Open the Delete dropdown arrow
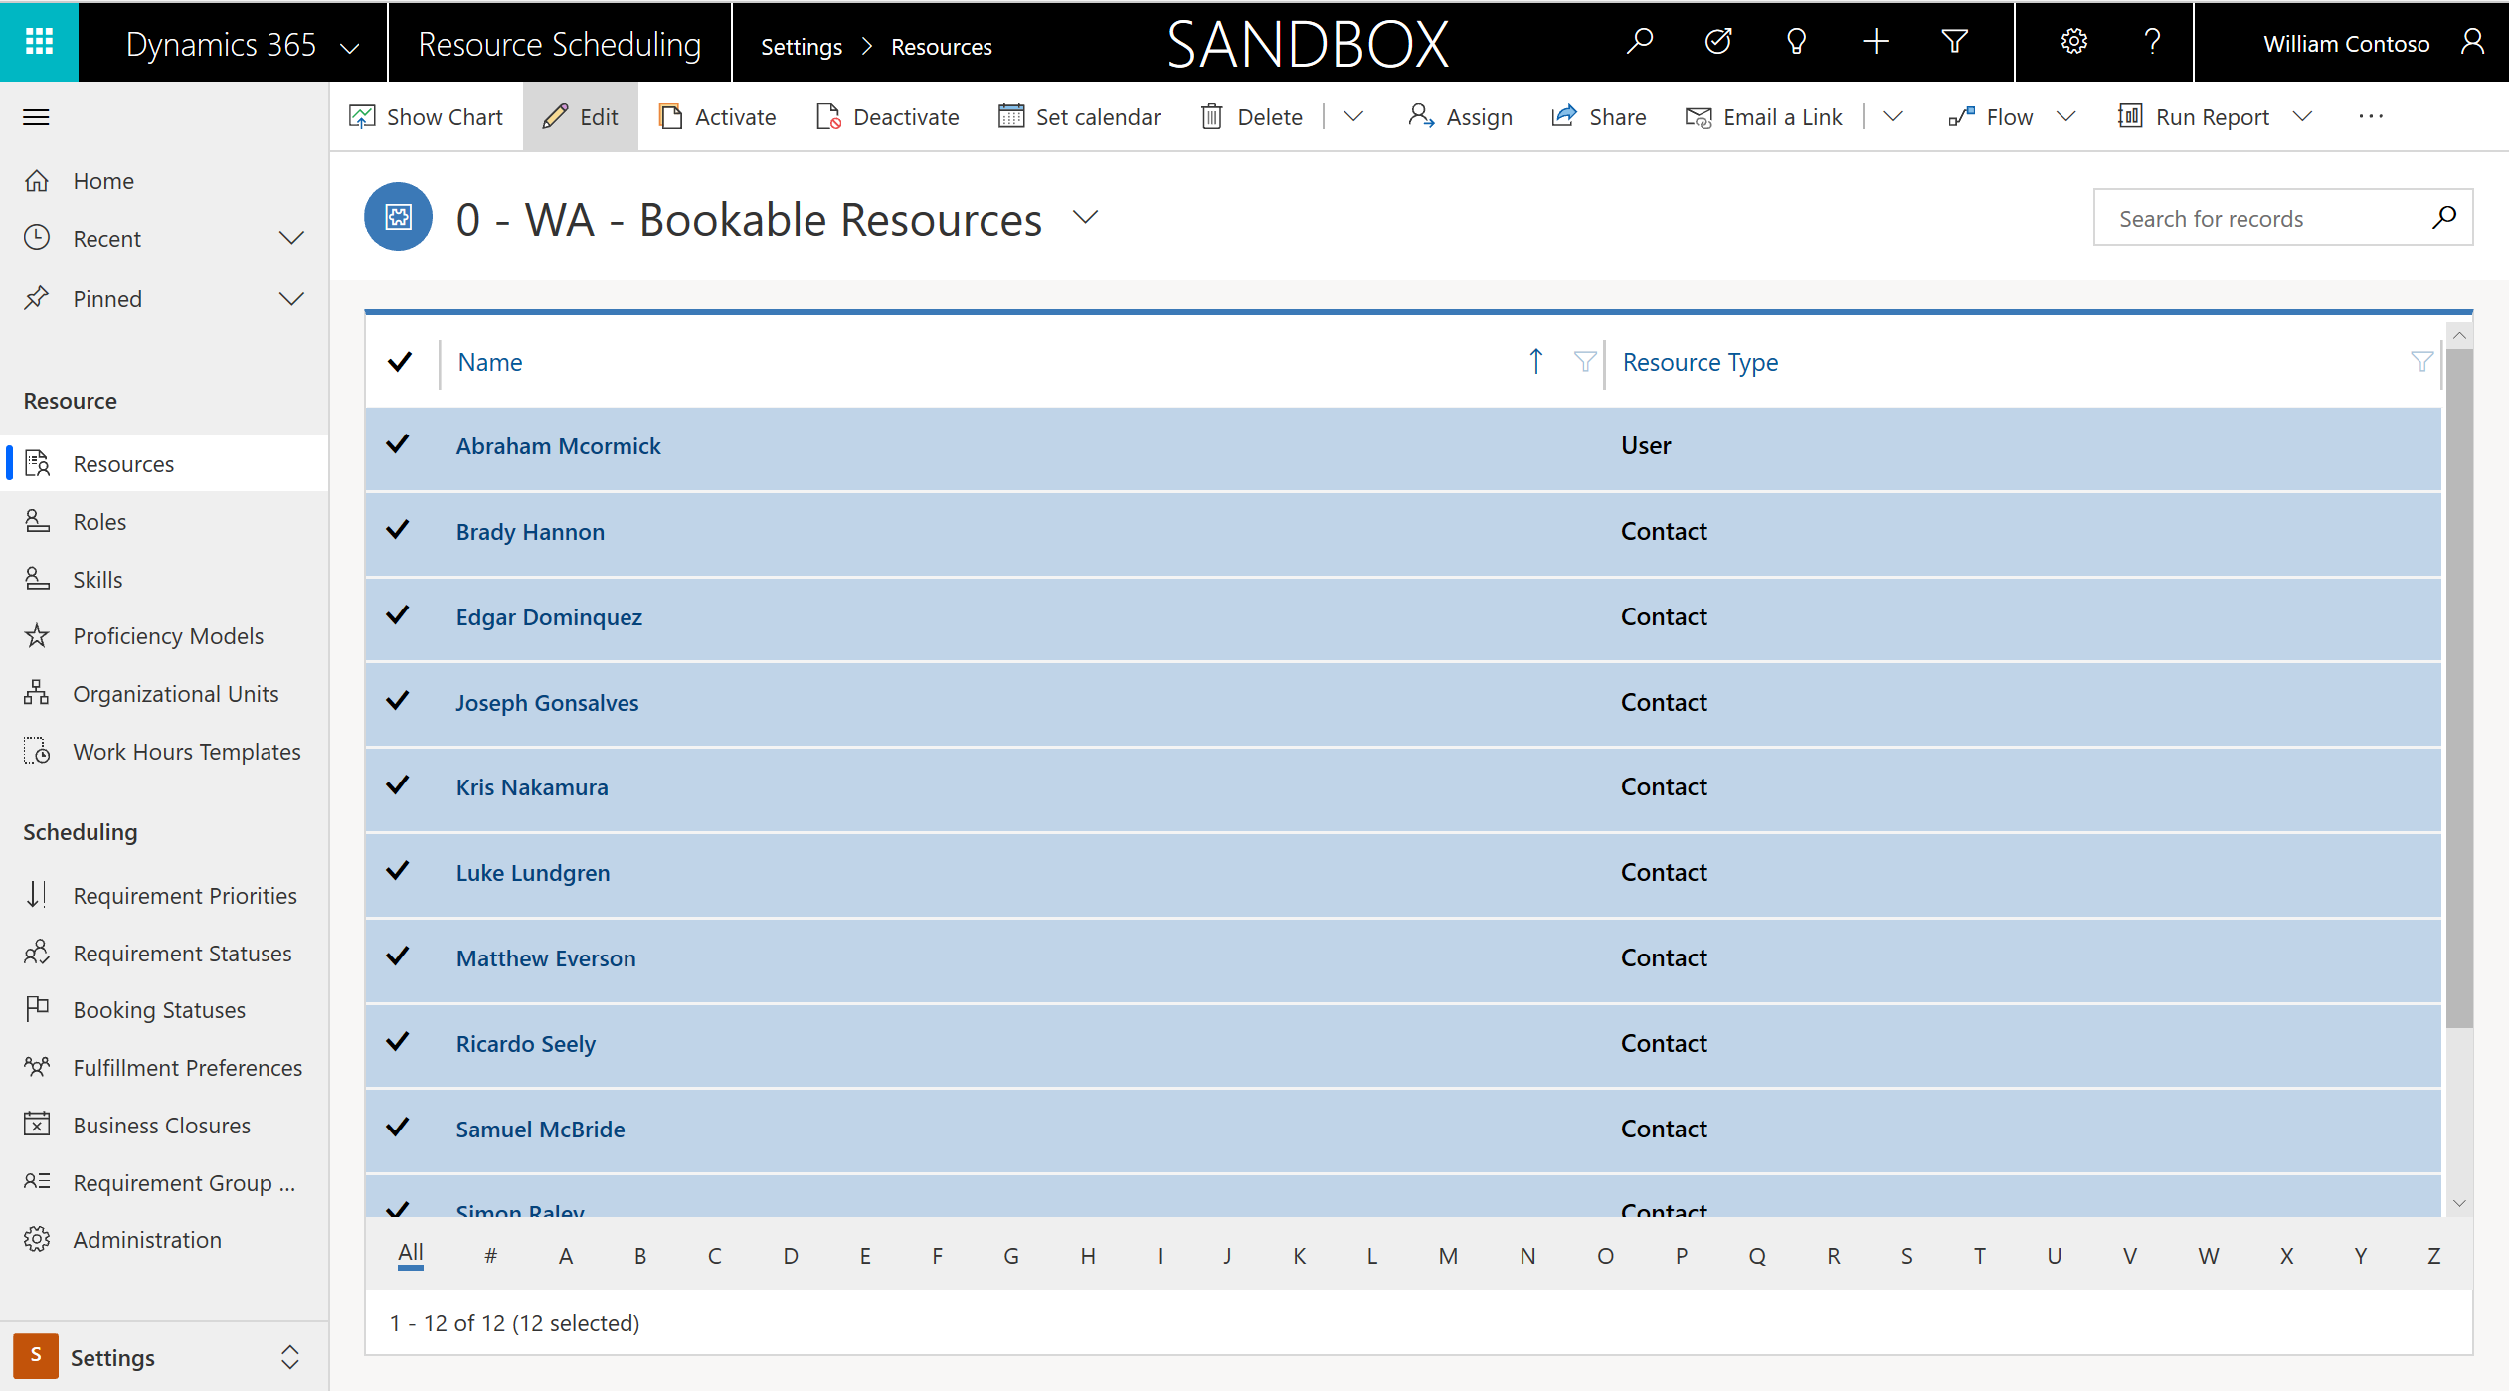This screenshot has height=1391, width=2509. tap(1353, 117)
